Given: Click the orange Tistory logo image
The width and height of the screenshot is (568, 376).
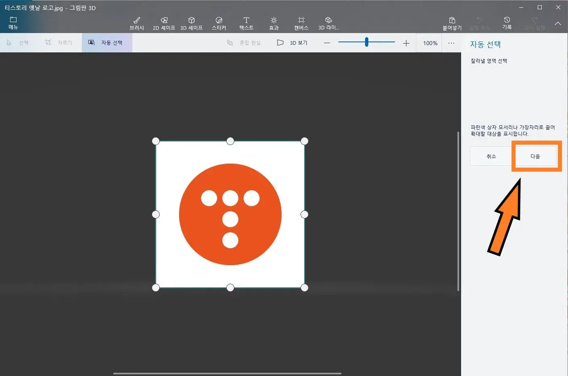Looking at the screenshot, I should click(x=230, y=214).
